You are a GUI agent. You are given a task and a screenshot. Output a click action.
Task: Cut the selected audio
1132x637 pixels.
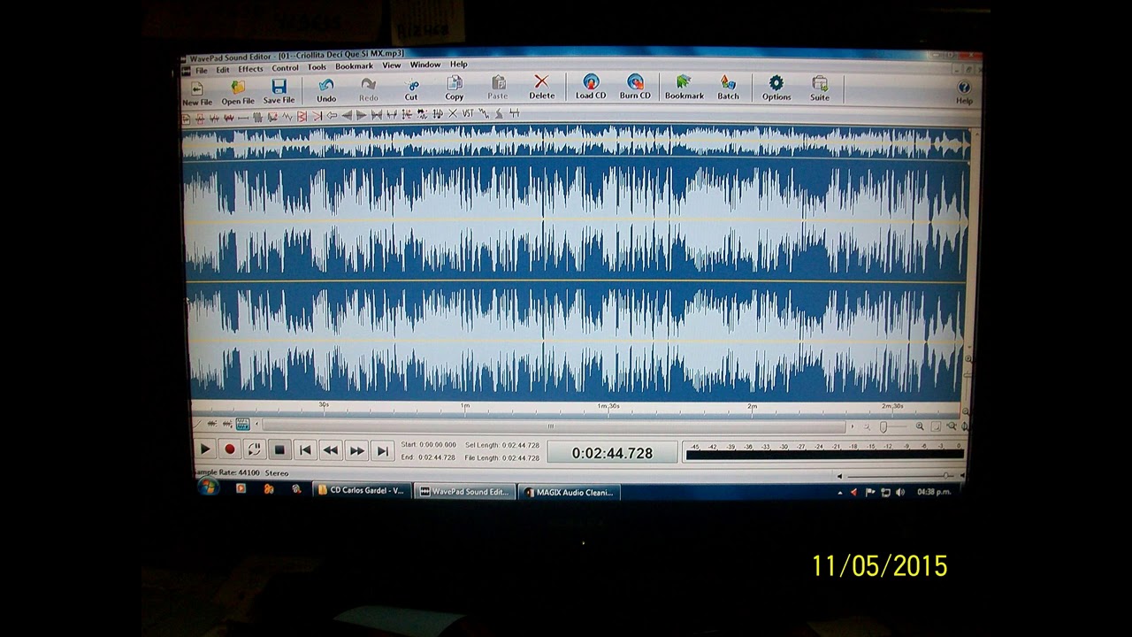coord(411,88)
